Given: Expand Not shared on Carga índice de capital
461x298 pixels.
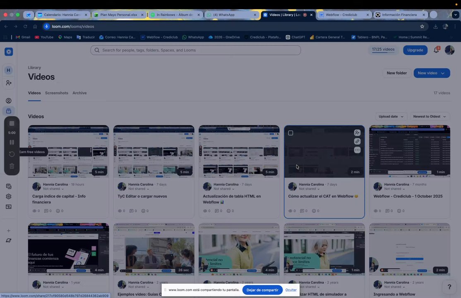Looking at the screenshot, I should pyautogui.click(x=53, y=189).
